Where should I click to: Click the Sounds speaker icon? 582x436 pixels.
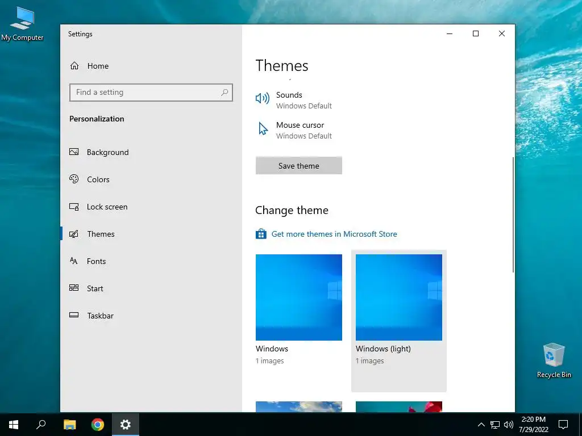tap(263, 98)
